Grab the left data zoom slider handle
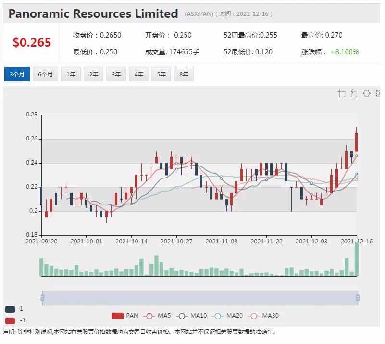Screen dimensions: 385x344 [x=42, y=298]
